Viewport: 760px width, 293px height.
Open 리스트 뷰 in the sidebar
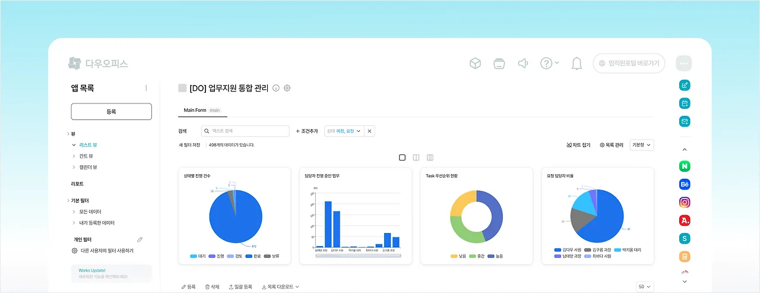(88, 144)
